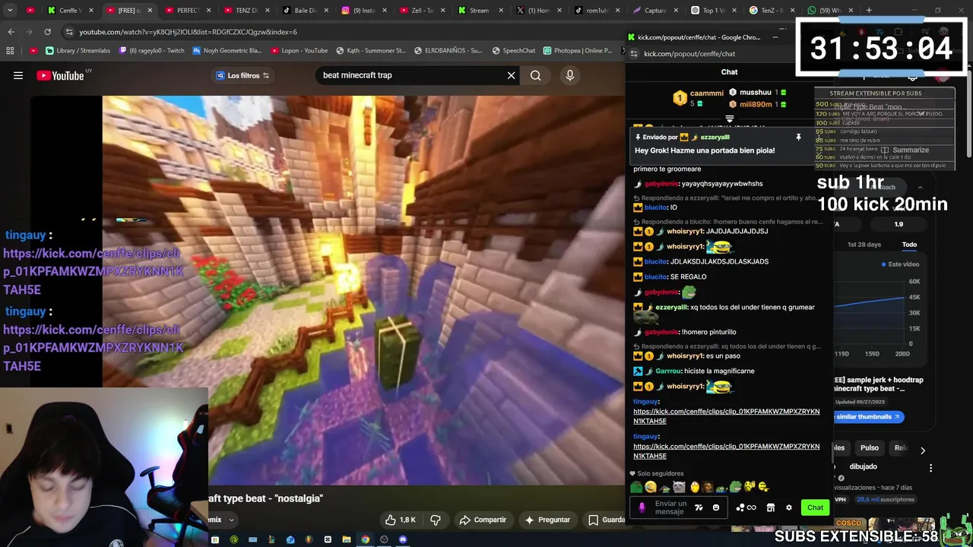Insert the cat emote from quick emotes
This screenshot has width=973, height=547.
[679, 487]
